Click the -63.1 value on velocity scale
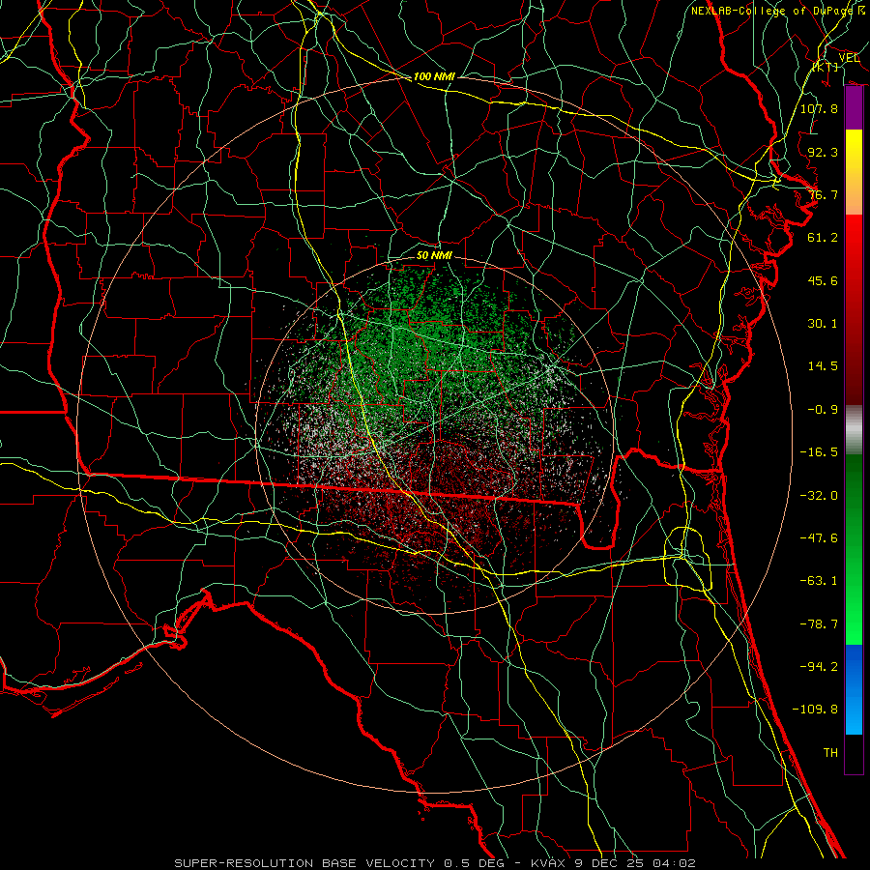Viewport: 870px width, 870px height. (819, 581)
